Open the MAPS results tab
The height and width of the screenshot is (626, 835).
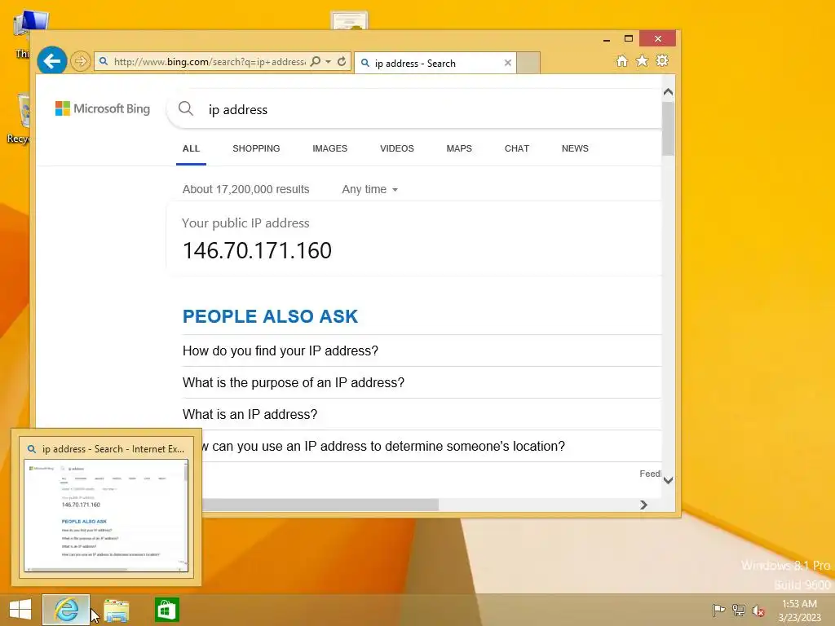(x=459, y=148)
